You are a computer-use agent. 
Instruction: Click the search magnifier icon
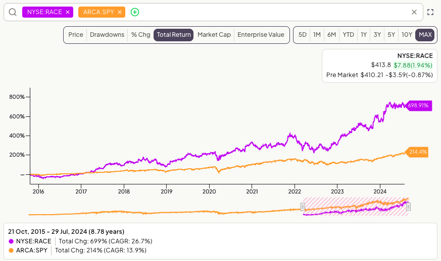tap(13, 12)
